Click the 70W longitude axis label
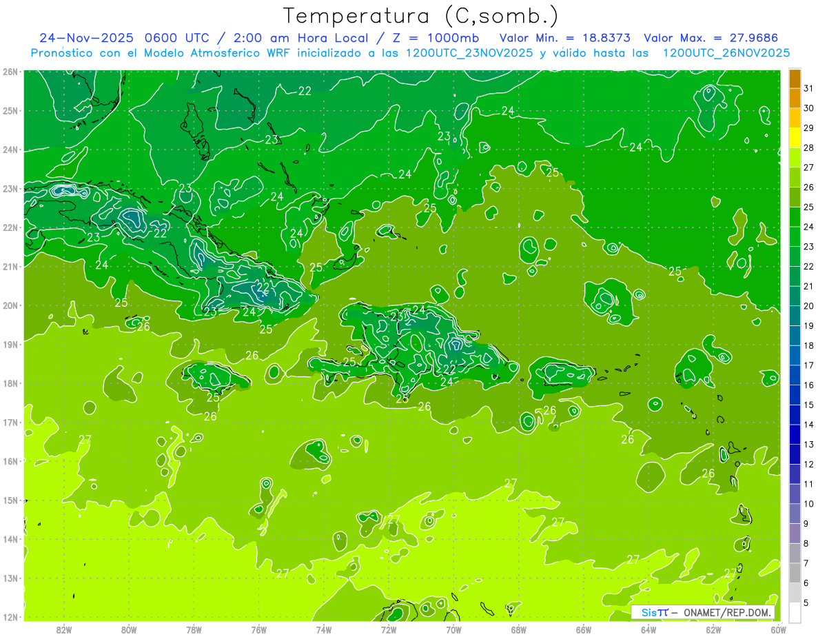Image resolution: width=827 pixels, height=639 pixels. coord(453,629)
